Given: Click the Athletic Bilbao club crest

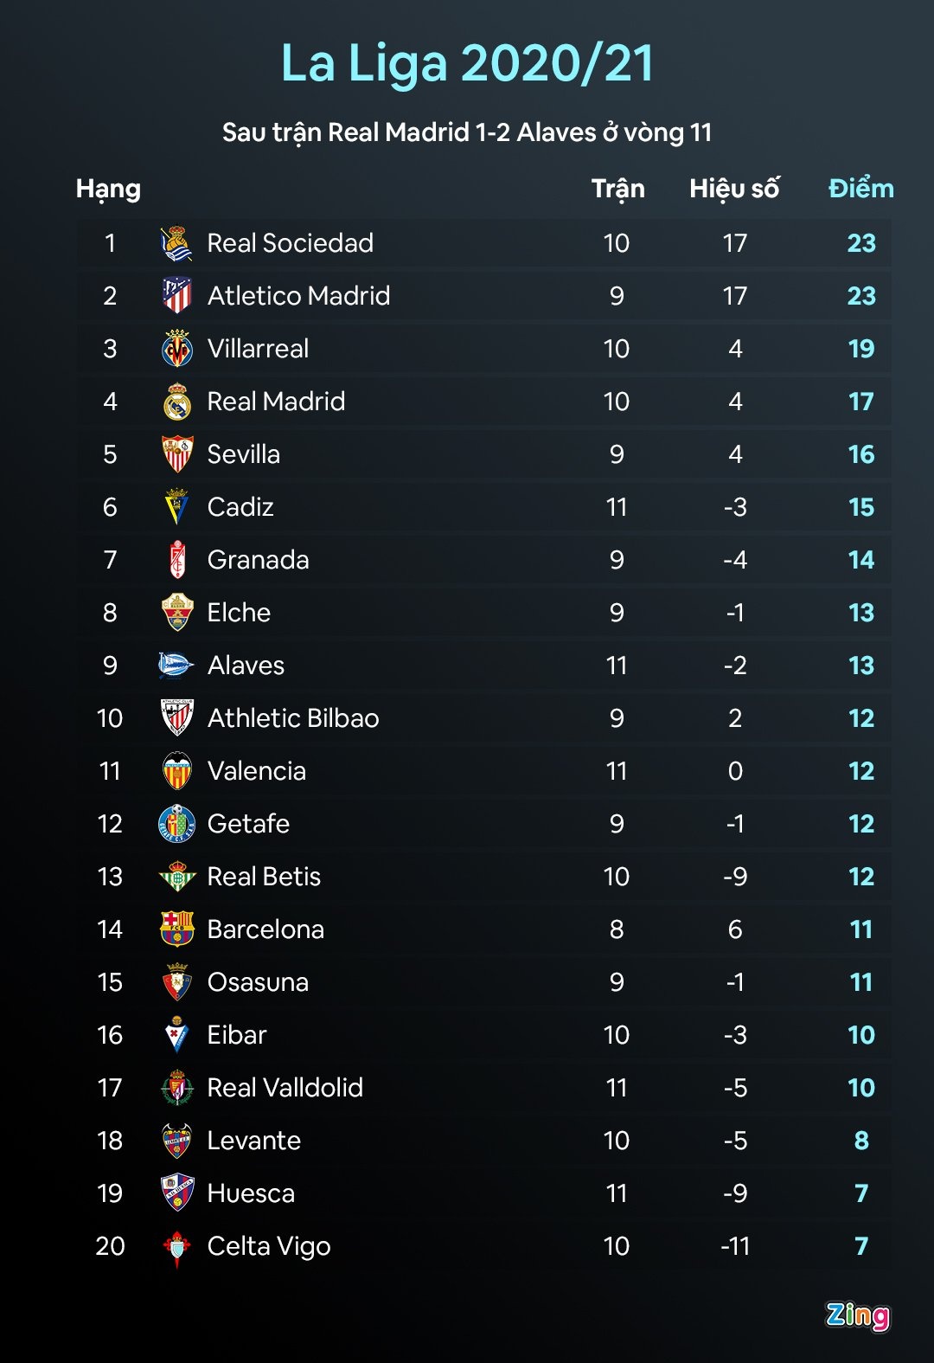Looking at the screenshot, I should [177, 718].
